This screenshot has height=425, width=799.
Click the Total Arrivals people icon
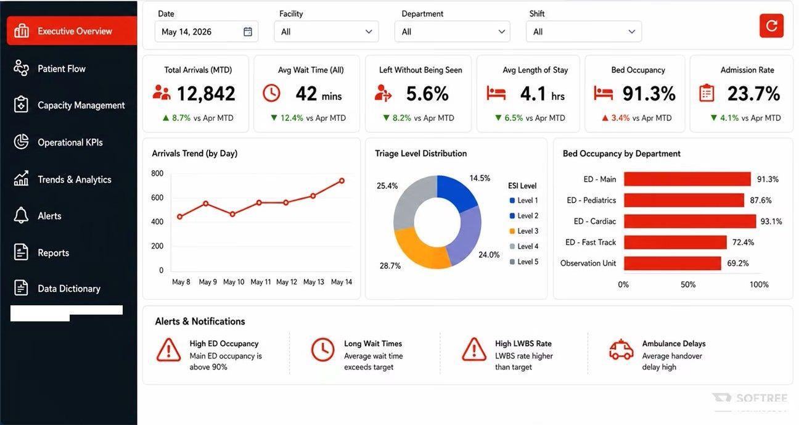click(162, 93)
